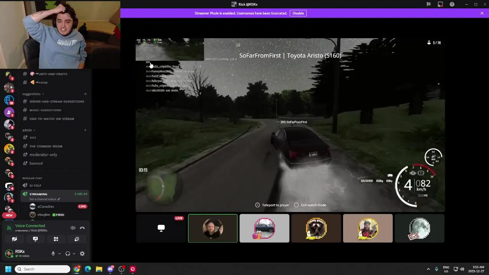This screenshot has width=489, height=275.
Task: Select the STREAMING voice channel
Action: tap(39, 194)
